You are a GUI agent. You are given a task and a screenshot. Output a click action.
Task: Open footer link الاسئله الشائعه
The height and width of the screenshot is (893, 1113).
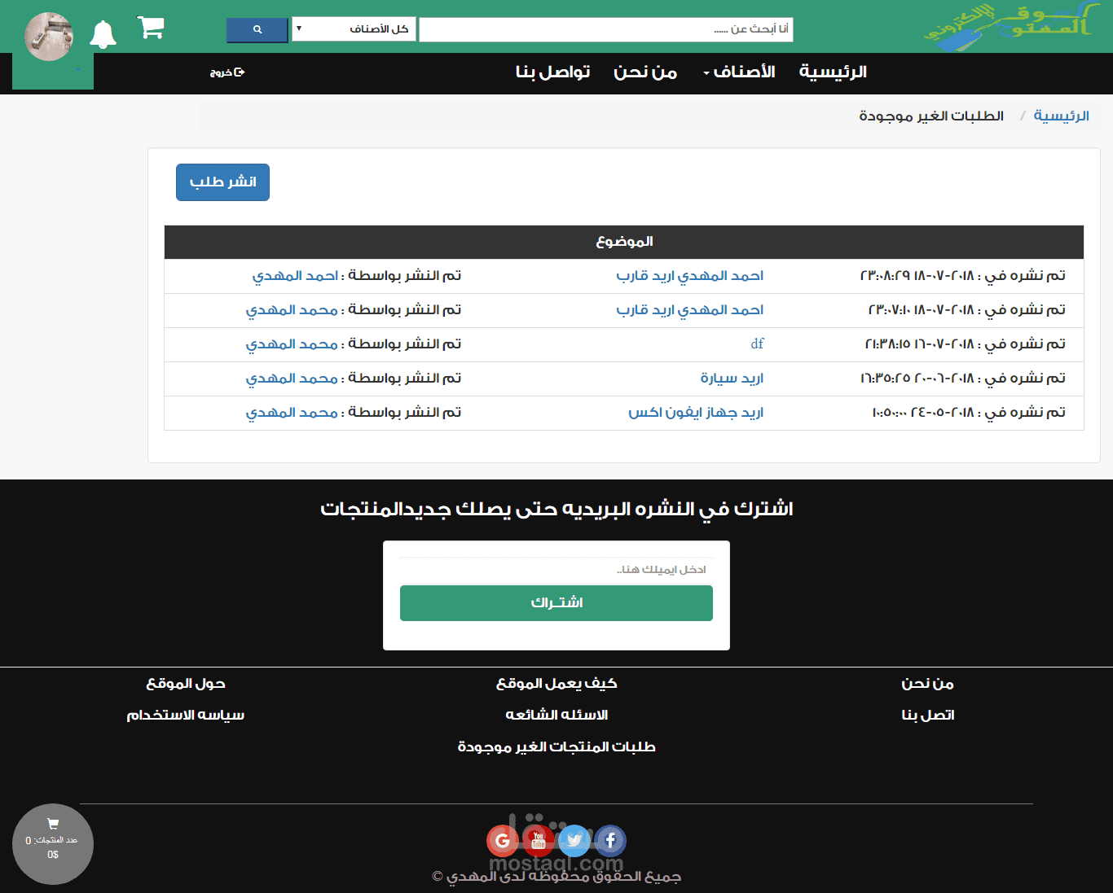(x=556, y=716)
